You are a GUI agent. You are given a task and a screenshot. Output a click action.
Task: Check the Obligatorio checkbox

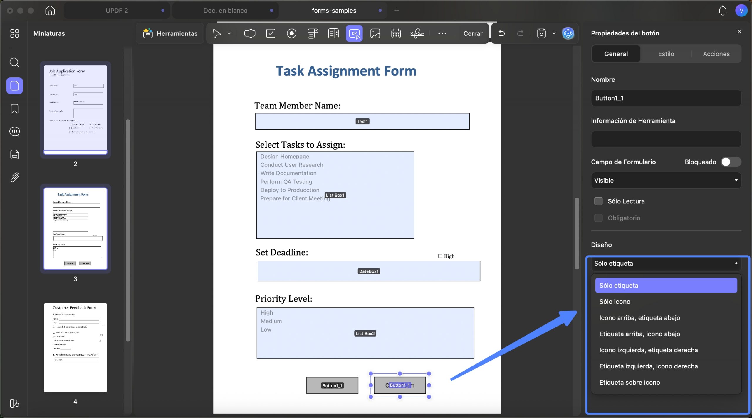(x=598, y=218)
